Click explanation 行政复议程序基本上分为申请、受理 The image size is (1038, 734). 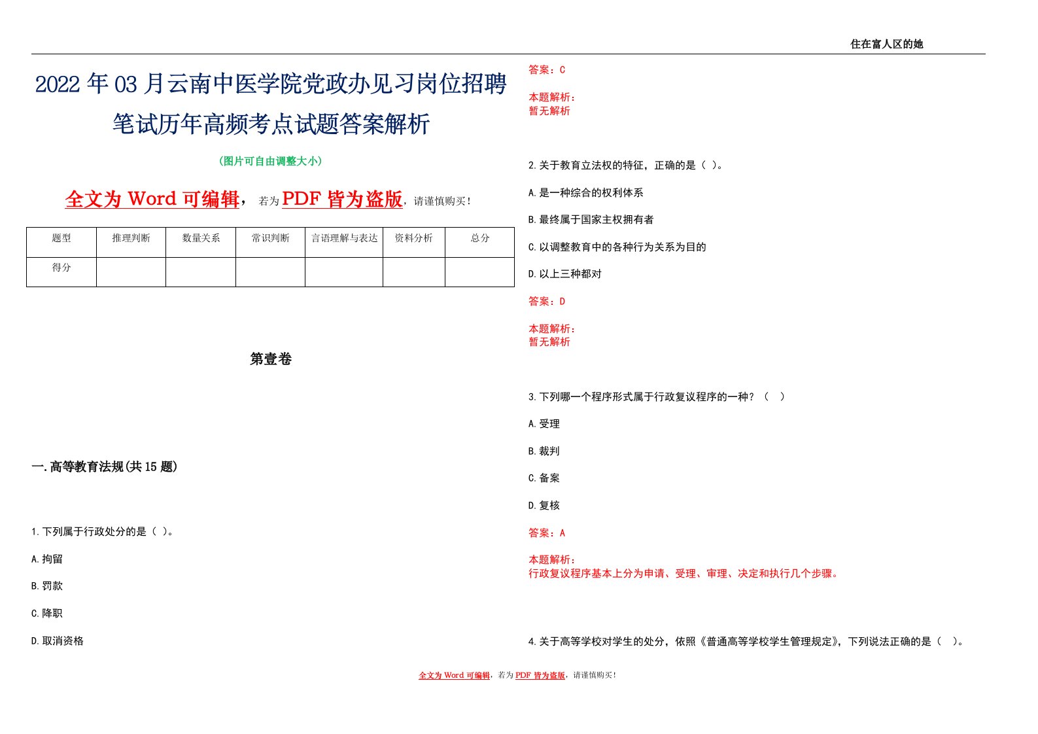(x=685, y=574)
